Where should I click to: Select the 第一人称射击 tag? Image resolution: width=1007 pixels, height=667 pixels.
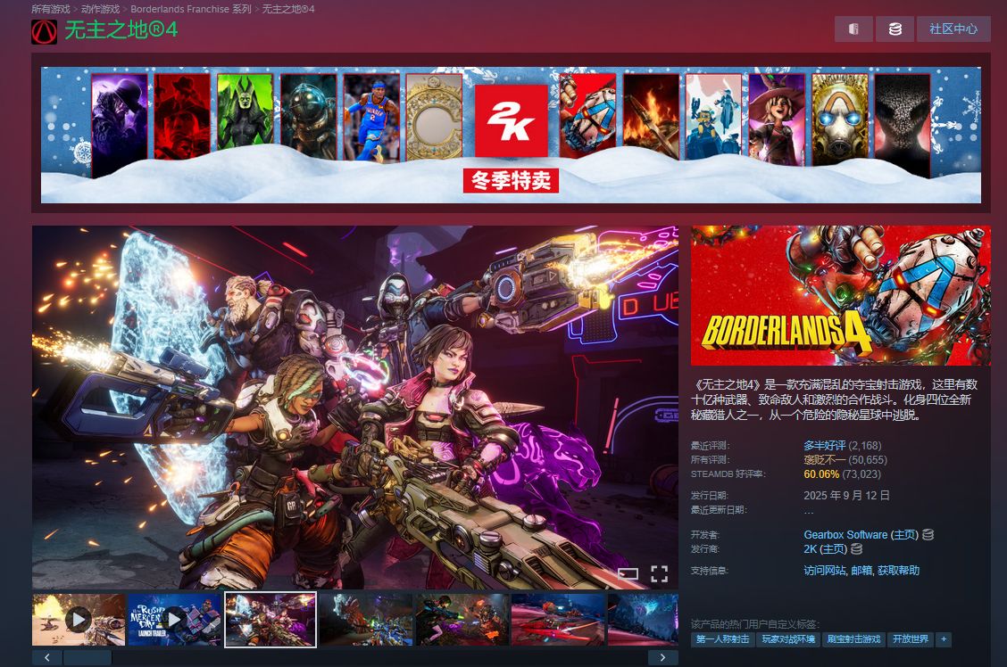tap(722, 639)
